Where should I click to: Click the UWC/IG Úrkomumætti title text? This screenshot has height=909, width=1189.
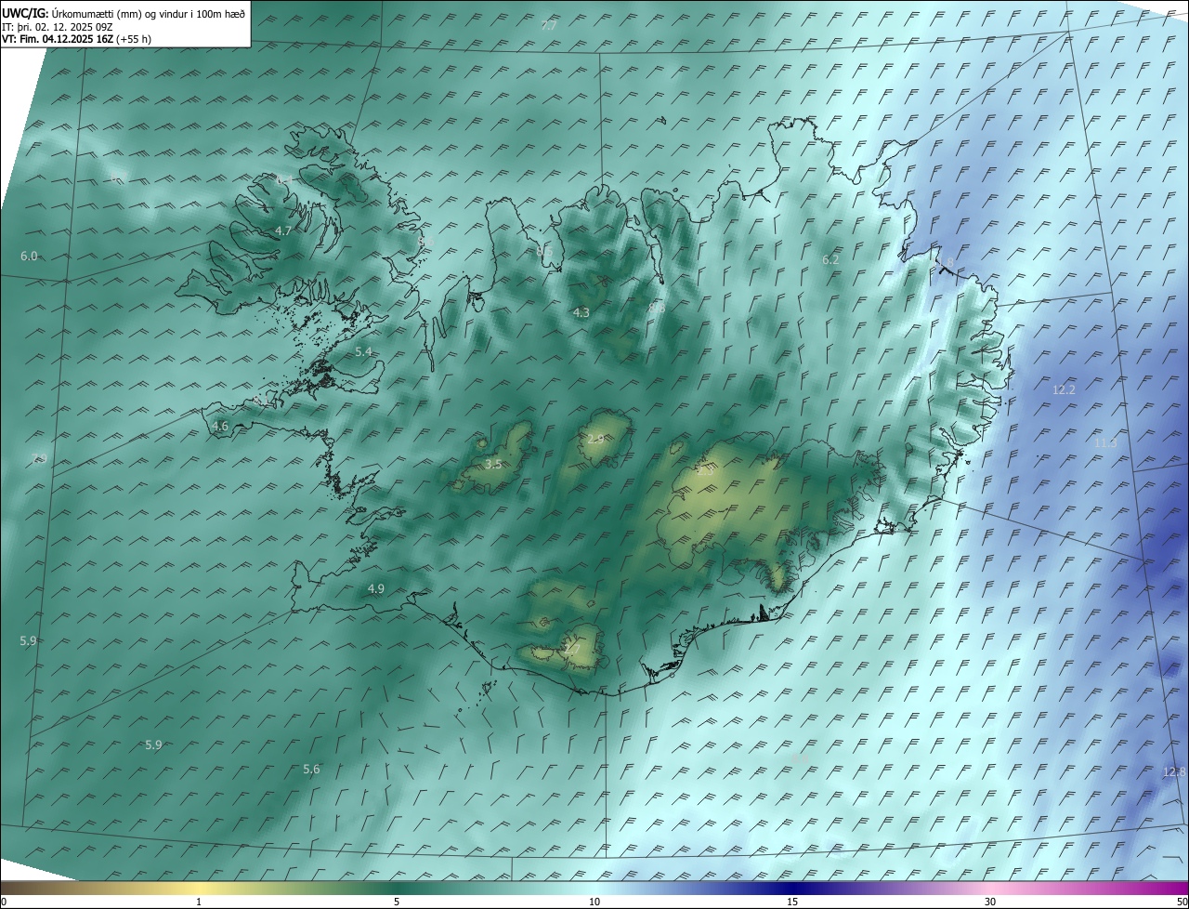pos(124,13)
